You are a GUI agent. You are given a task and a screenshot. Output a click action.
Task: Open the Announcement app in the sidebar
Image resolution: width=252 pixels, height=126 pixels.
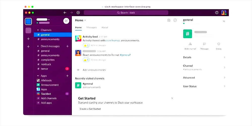[x=48, y=85]
